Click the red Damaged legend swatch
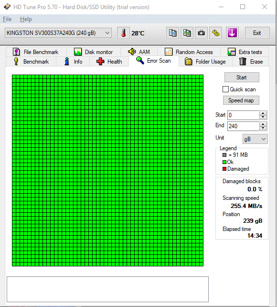Viewport: 277px width, 307px height. [224, 169]
